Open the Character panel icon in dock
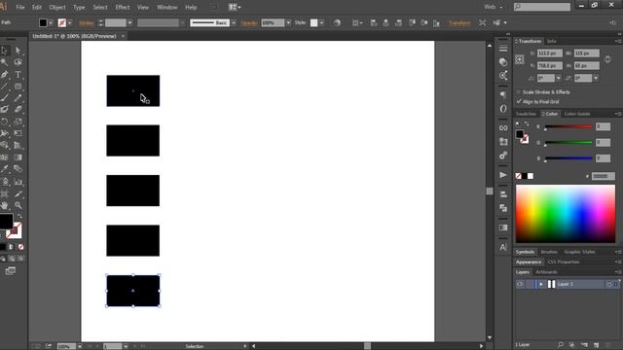623x350 pixels. [503, 247]
